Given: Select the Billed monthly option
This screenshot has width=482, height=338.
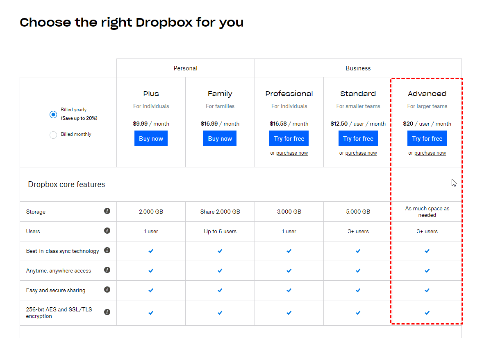Looking at the screenshot, I should 53,135.
